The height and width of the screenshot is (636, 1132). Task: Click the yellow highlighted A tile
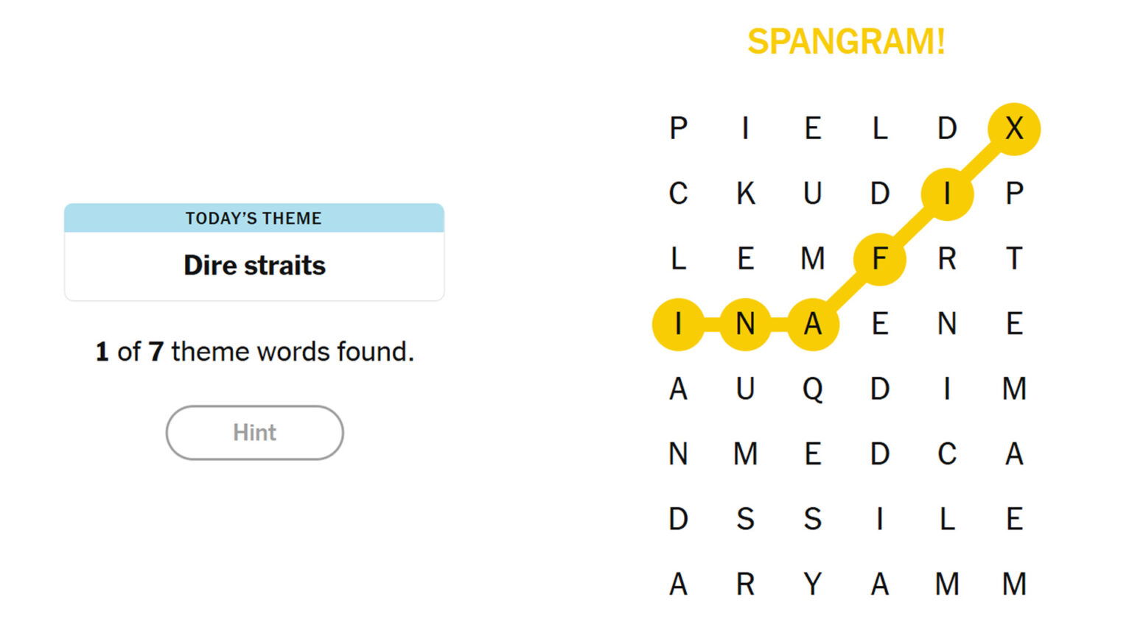(x=812, y=324)
